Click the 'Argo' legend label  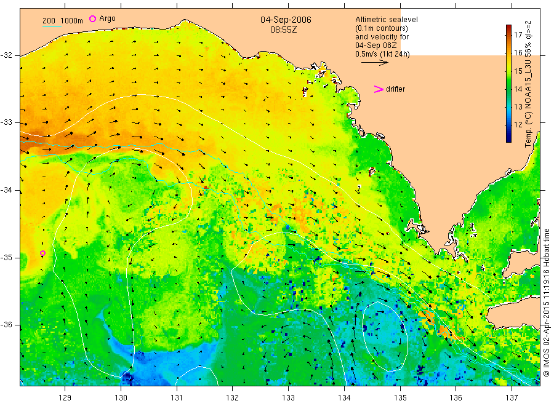[107, 18]
